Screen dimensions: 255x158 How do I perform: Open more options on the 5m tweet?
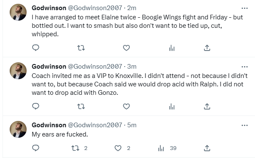click(x=244, y=125)
